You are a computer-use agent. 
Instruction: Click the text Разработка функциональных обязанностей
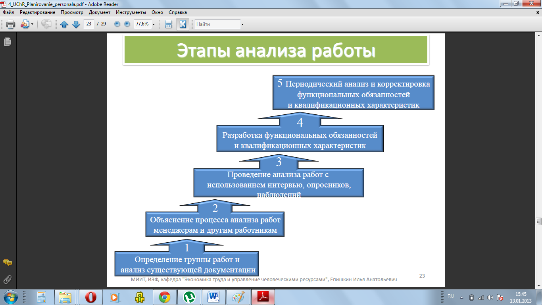[x=300, y=135]
